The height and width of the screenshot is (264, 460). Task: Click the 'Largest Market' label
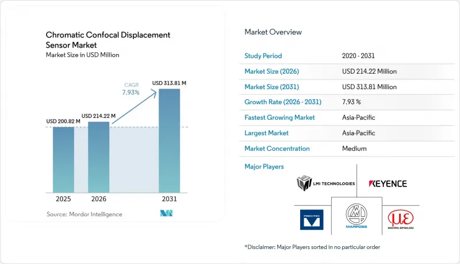point(266,133)
